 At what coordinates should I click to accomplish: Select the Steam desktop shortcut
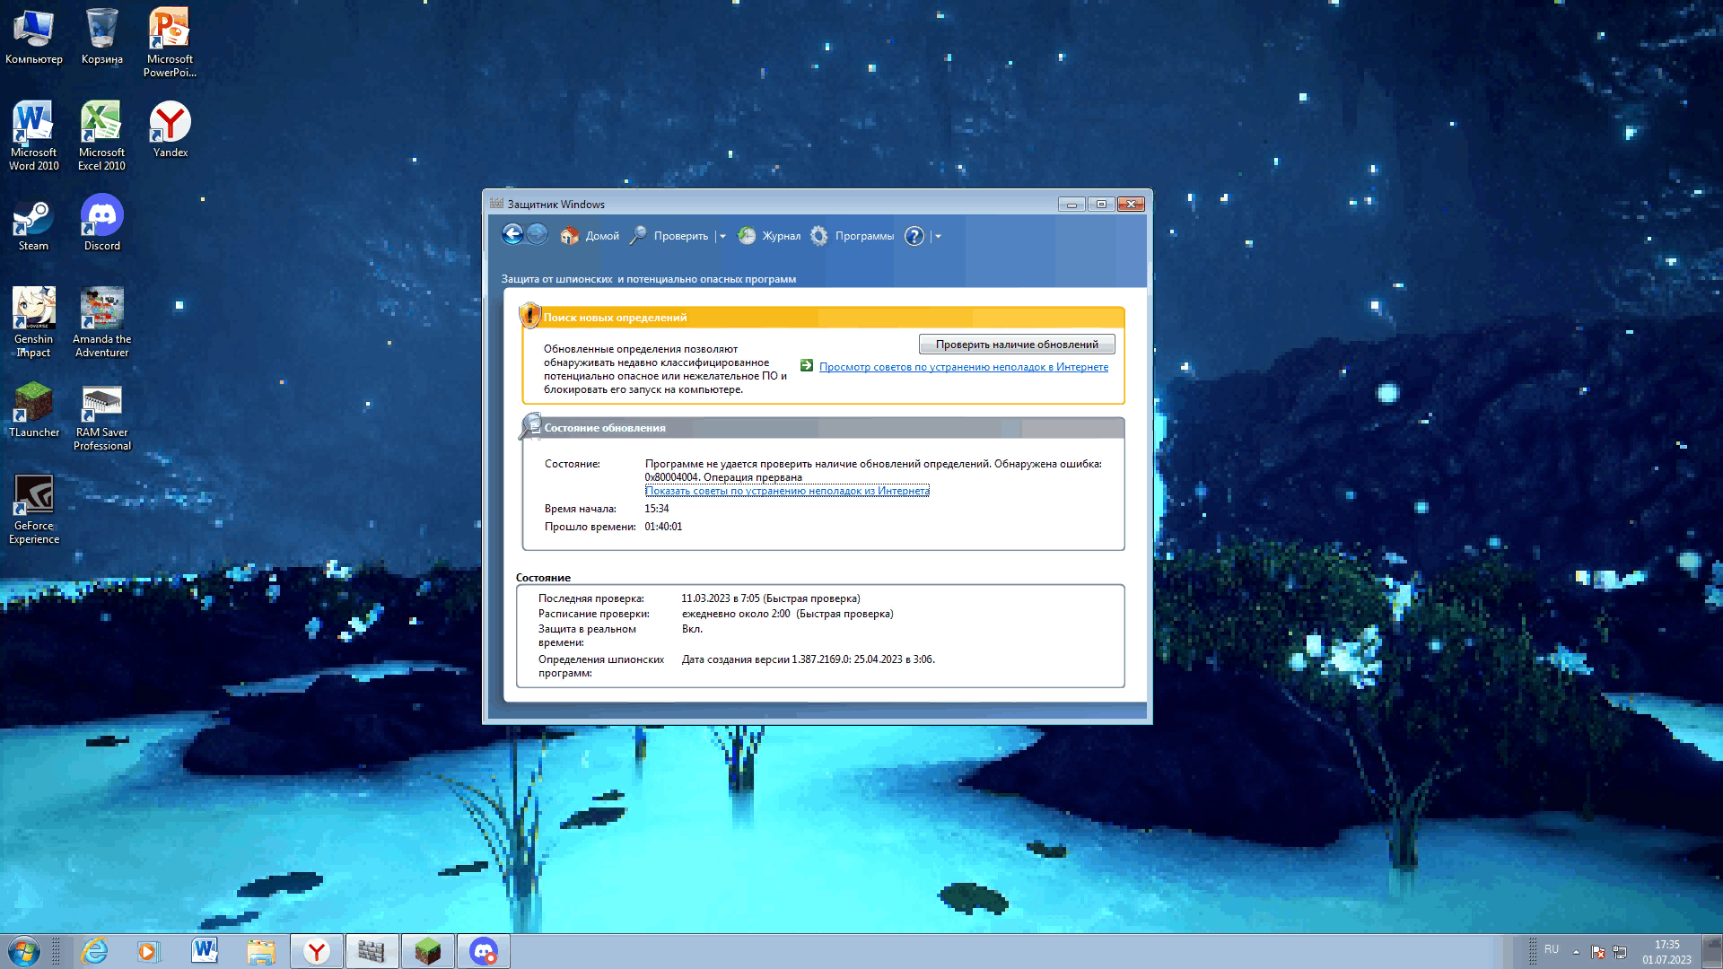click(34, 223)
